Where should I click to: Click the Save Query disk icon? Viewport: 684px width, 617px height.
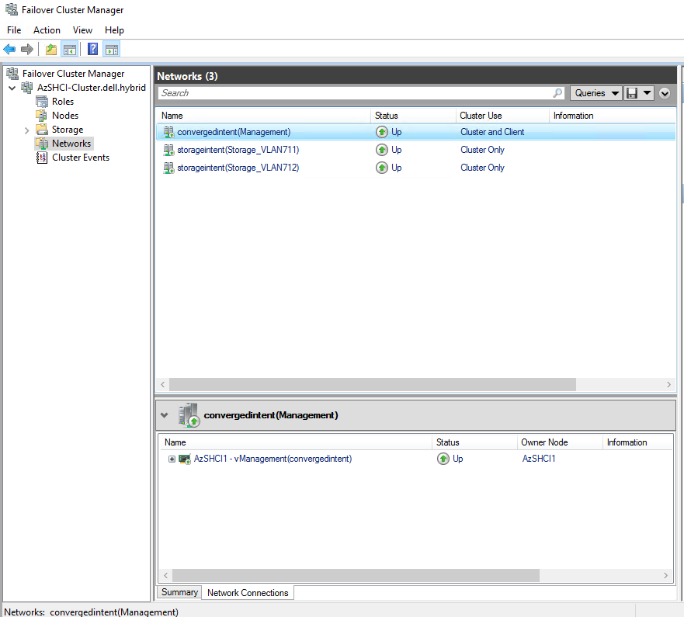point(632,93)
